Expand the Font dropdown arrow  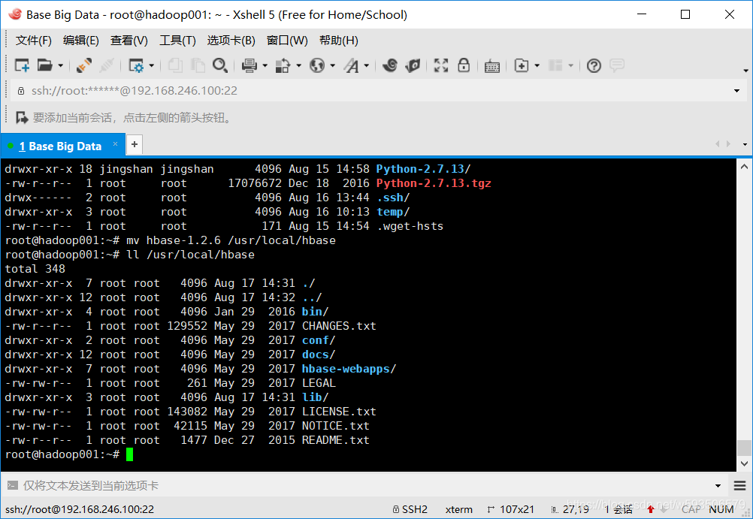[x=367, y=65]
